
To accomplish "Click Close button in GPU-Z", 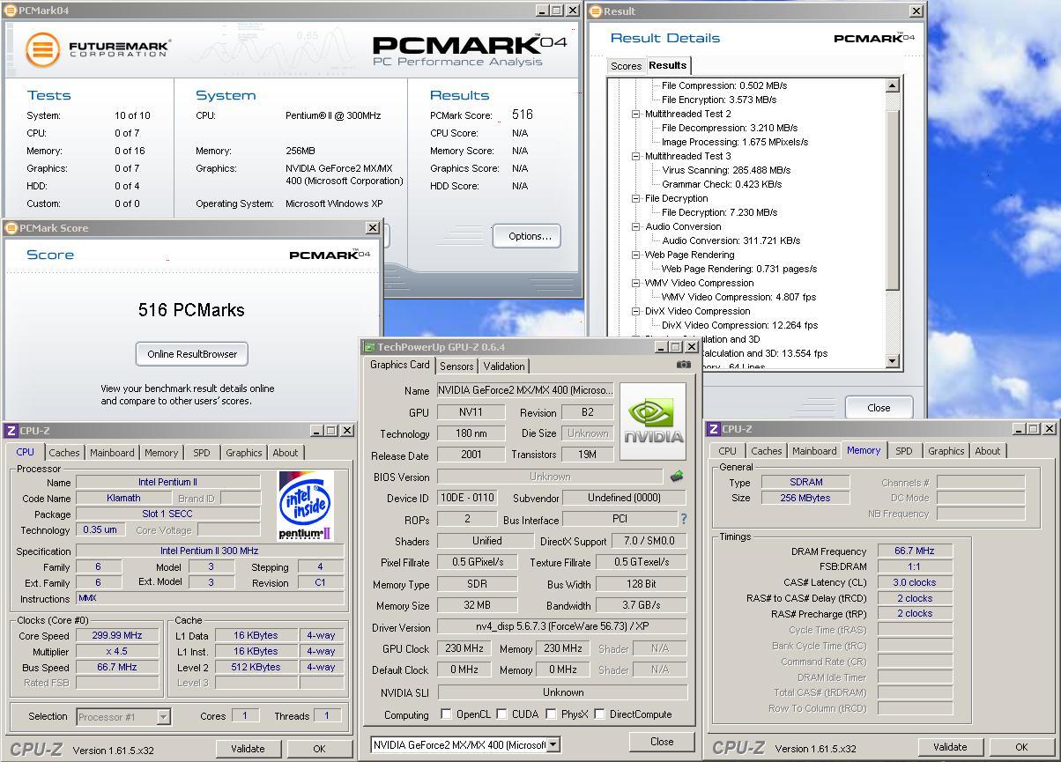I will (x=662, y=742).
